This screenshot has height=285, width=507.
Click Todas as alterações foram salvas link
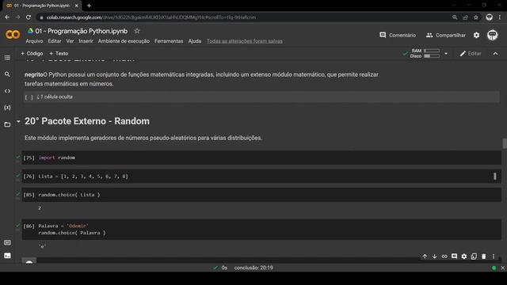coord(245,41)
